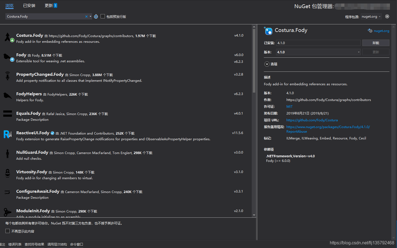Click the Virtuosity.Fody doll icon
Viewport: 397px width, 248px height.
[x=8, y=173]
